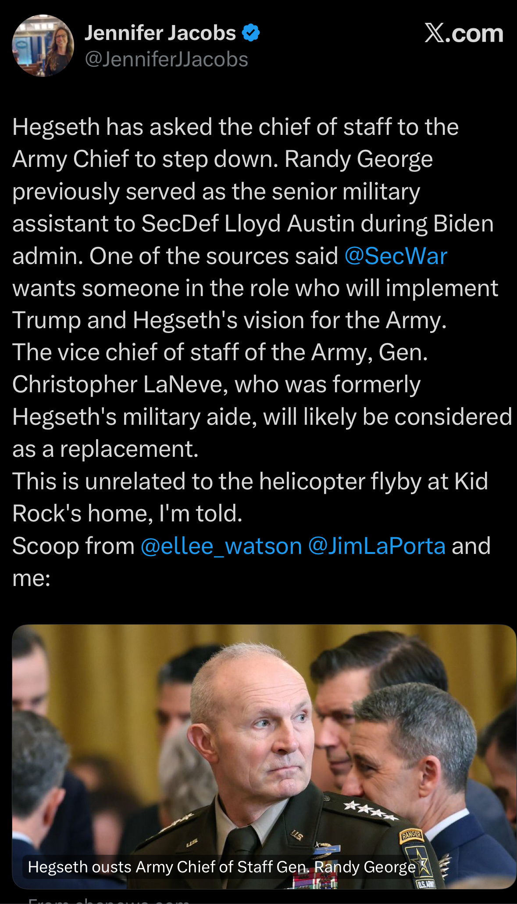Open the Jennifer Jacobs display name

tap(160, 33)
